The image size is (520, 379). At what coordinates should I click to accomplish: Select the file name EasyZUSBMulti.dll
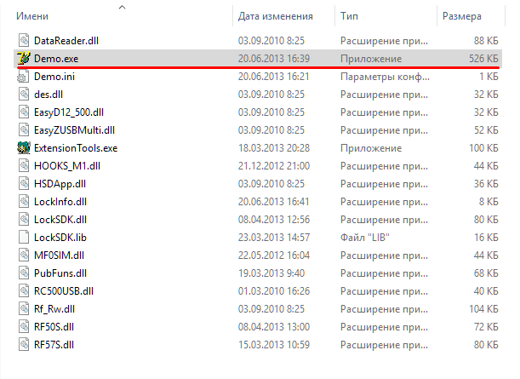pyautogui.click(x=74, y=130)
